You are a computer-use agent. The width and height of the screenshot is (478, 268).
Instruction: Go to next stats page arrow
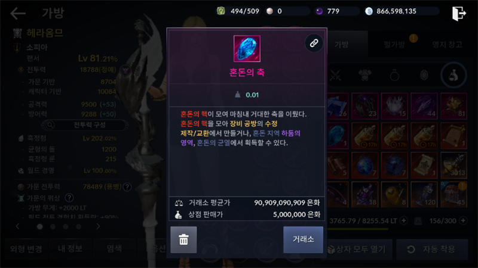98,226
